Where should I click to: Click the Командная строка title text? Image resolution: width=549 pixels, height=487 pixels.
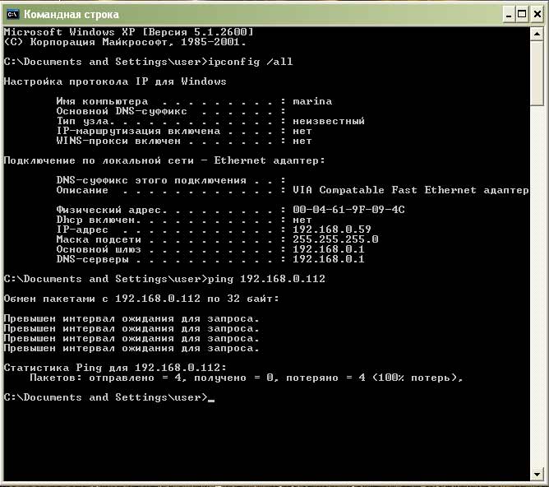click(72, 14)
